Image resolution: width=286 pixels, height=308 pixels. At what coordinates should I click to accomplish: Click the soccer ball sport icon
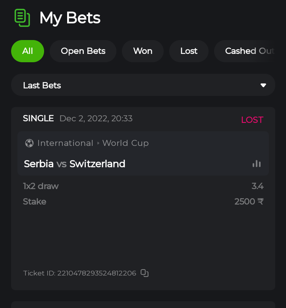[x=29, y=143]
